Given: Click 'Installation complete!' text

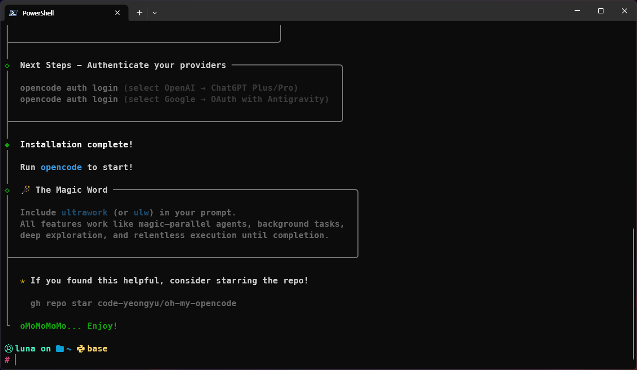Looking at the screenshot, I should click(x=76, y=144).
